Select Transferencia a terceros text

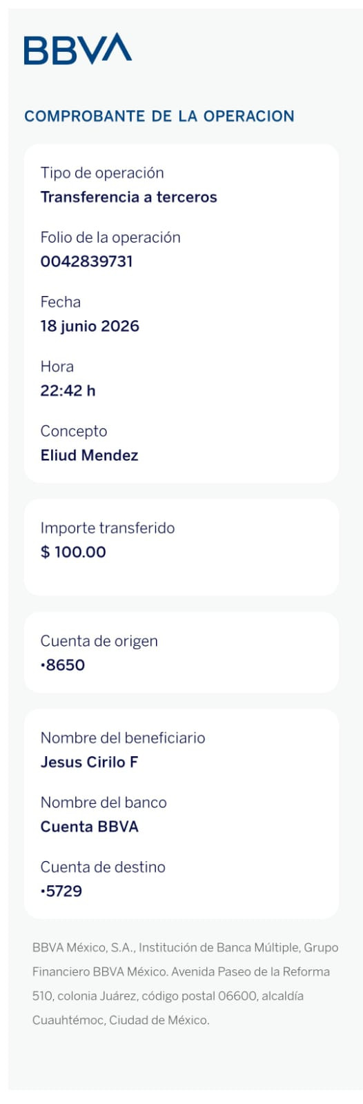click(129, 197)
